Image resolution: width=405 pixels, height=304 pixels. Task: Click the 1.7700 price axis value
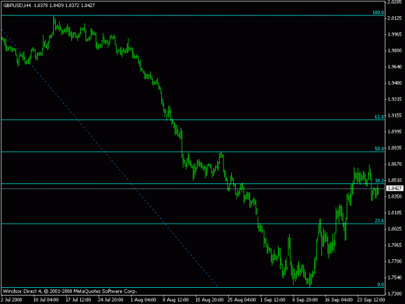click(395, 261)
